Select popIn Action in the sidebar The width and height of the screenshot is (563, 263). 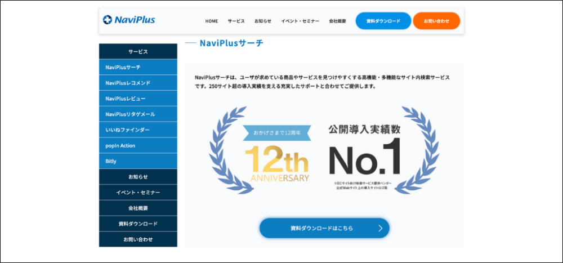(x=138, y=145)
